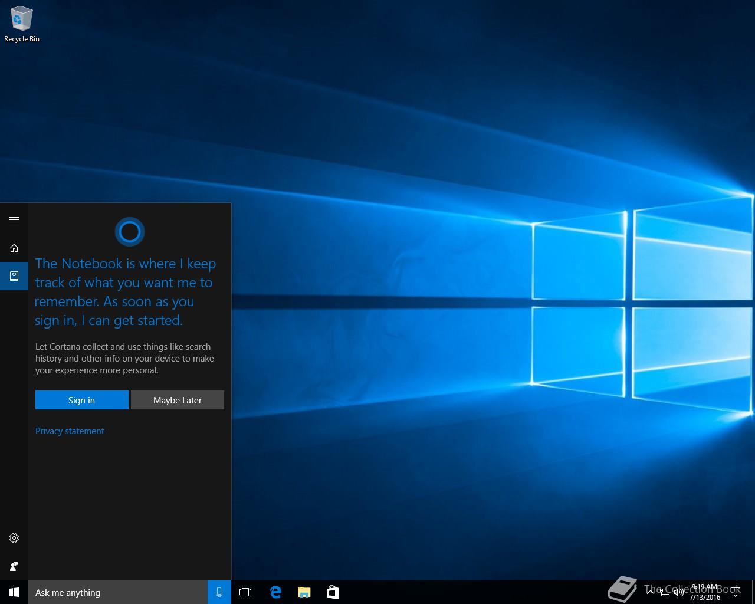Open File Explorer from the taskbar

(x=304, y=592)
